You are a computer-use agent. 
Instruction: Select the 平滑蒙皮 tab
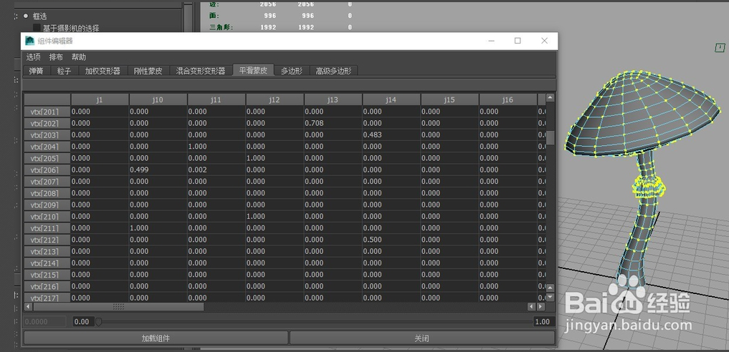coord(253,70)
